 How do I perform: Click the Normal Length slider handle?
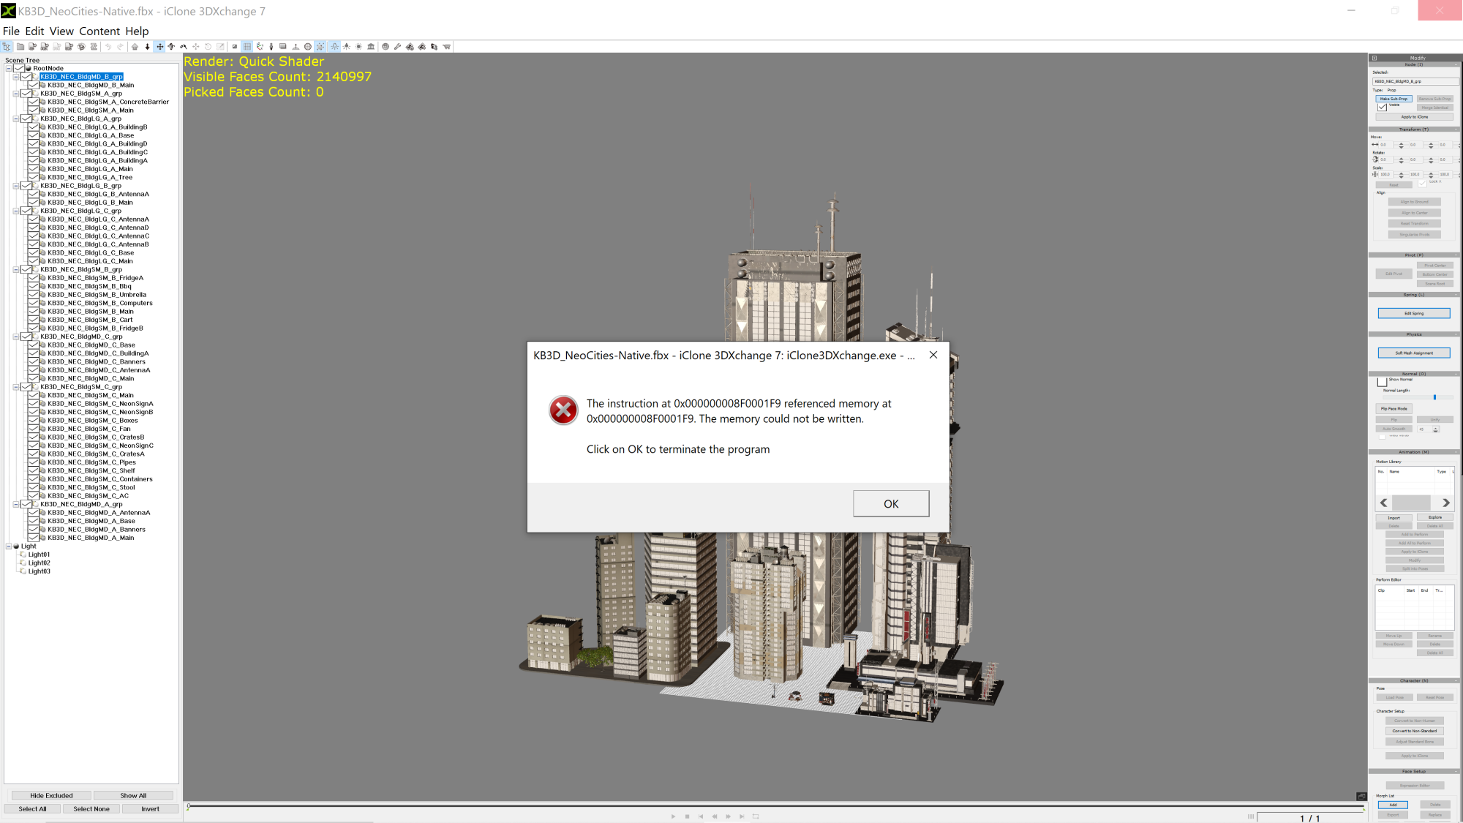pyautogui.click(x=1434, y=397)
